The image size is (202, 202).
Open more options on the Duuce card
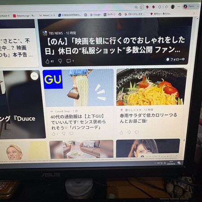35,76
